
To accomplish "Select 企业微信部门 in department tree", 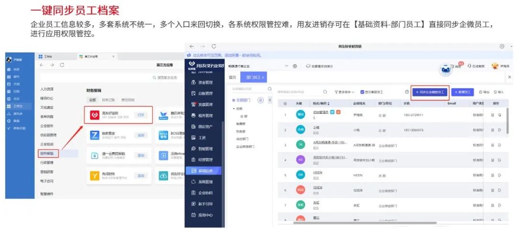I will click(x=245, y=146).
